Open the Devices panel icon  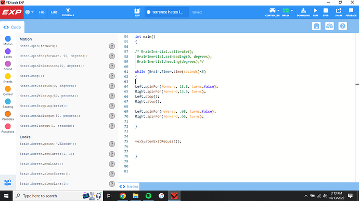pos(316,26)
